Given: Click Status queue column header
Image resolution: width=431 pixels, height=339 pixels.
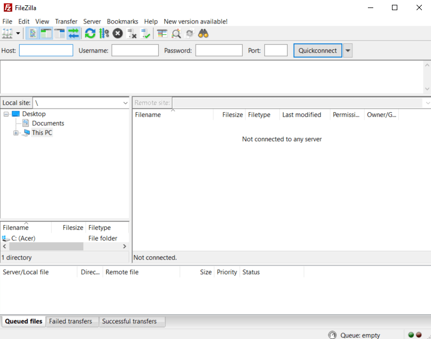Looking at the screenshot, I should (272, 272).
